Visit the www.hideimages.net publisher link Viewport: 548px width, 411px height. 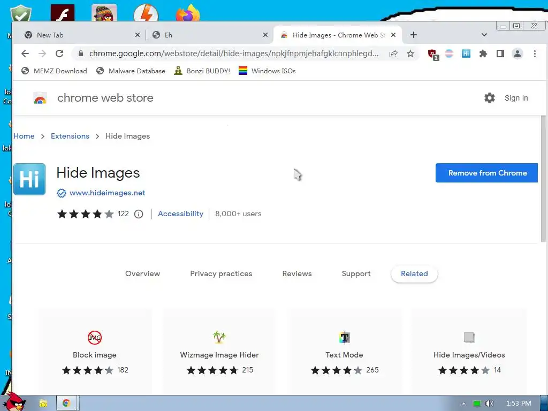(x=107, y=193)
